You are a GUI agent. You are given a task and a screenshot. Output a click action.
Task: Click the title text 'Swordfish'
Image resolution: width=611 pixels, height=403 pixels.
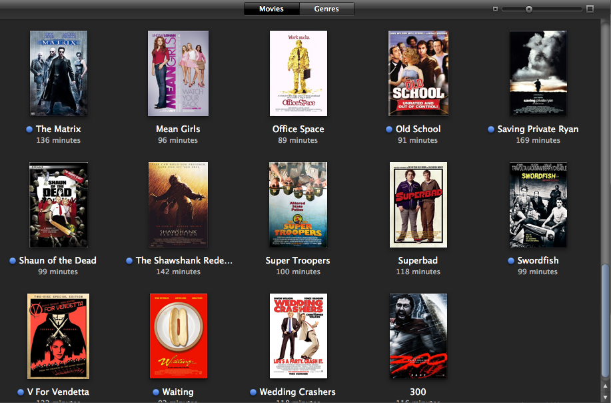tap(538, 261)
